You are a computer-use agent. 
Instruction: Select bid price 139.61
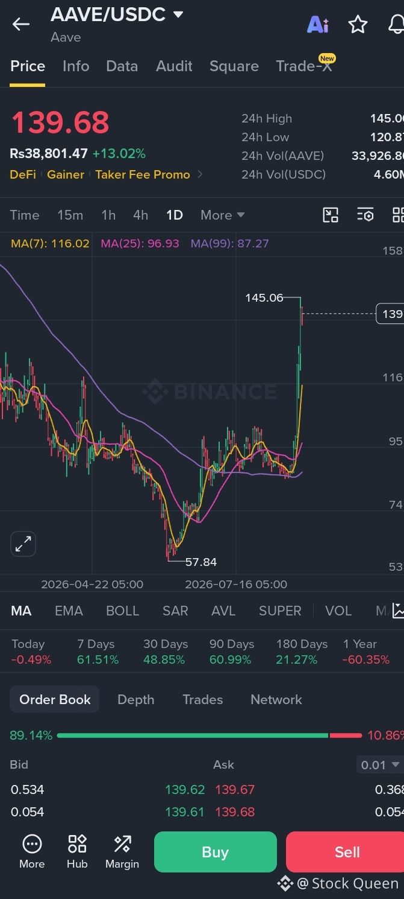point(185,812)
